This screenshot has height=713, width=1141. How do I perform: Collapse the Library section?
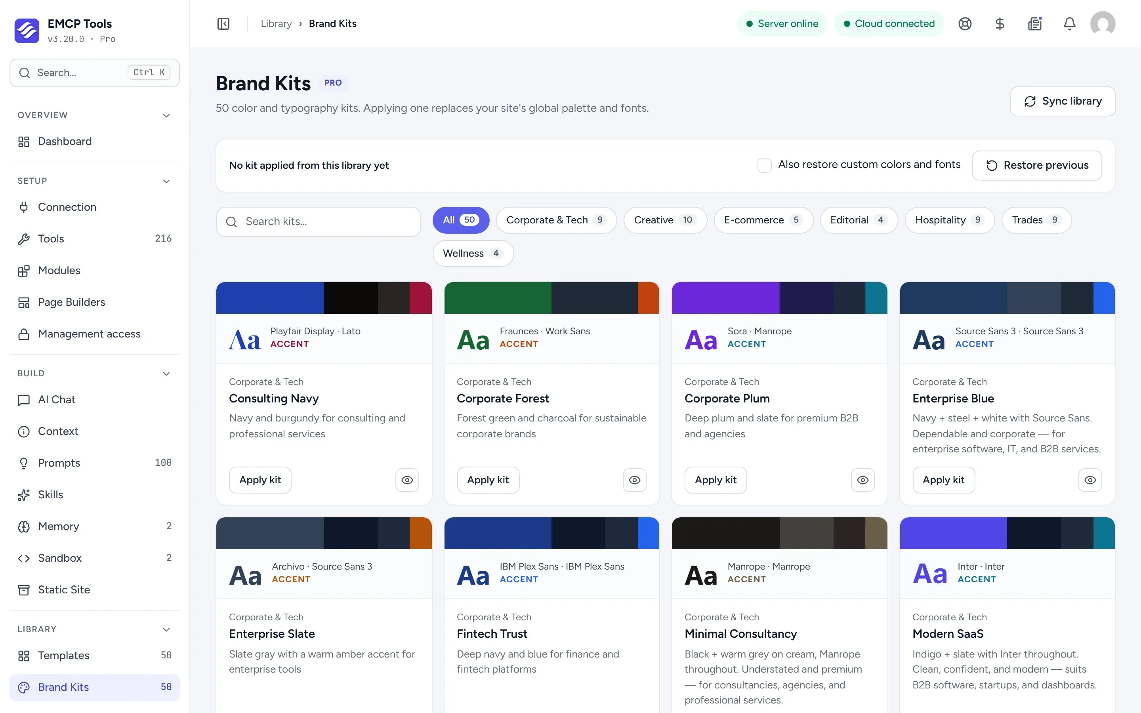[x=166, y=629]
